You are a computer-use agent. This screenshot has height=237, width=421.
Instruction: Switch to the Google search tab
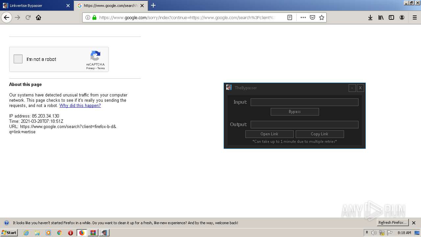[111, 6]
